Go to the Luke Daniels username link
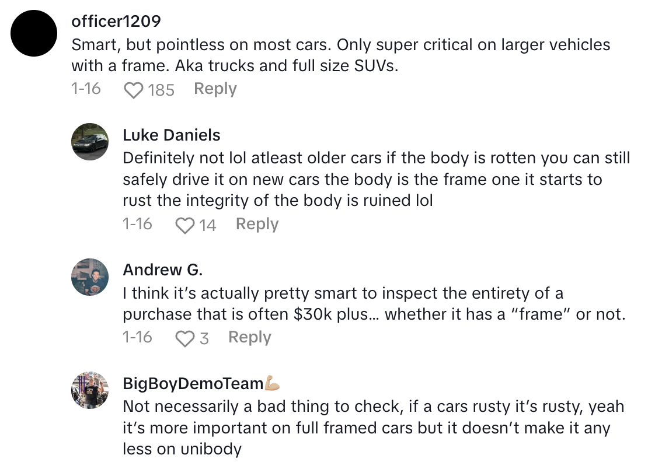Viewport: 648px width, 462px height. click(x=171, y=135)
